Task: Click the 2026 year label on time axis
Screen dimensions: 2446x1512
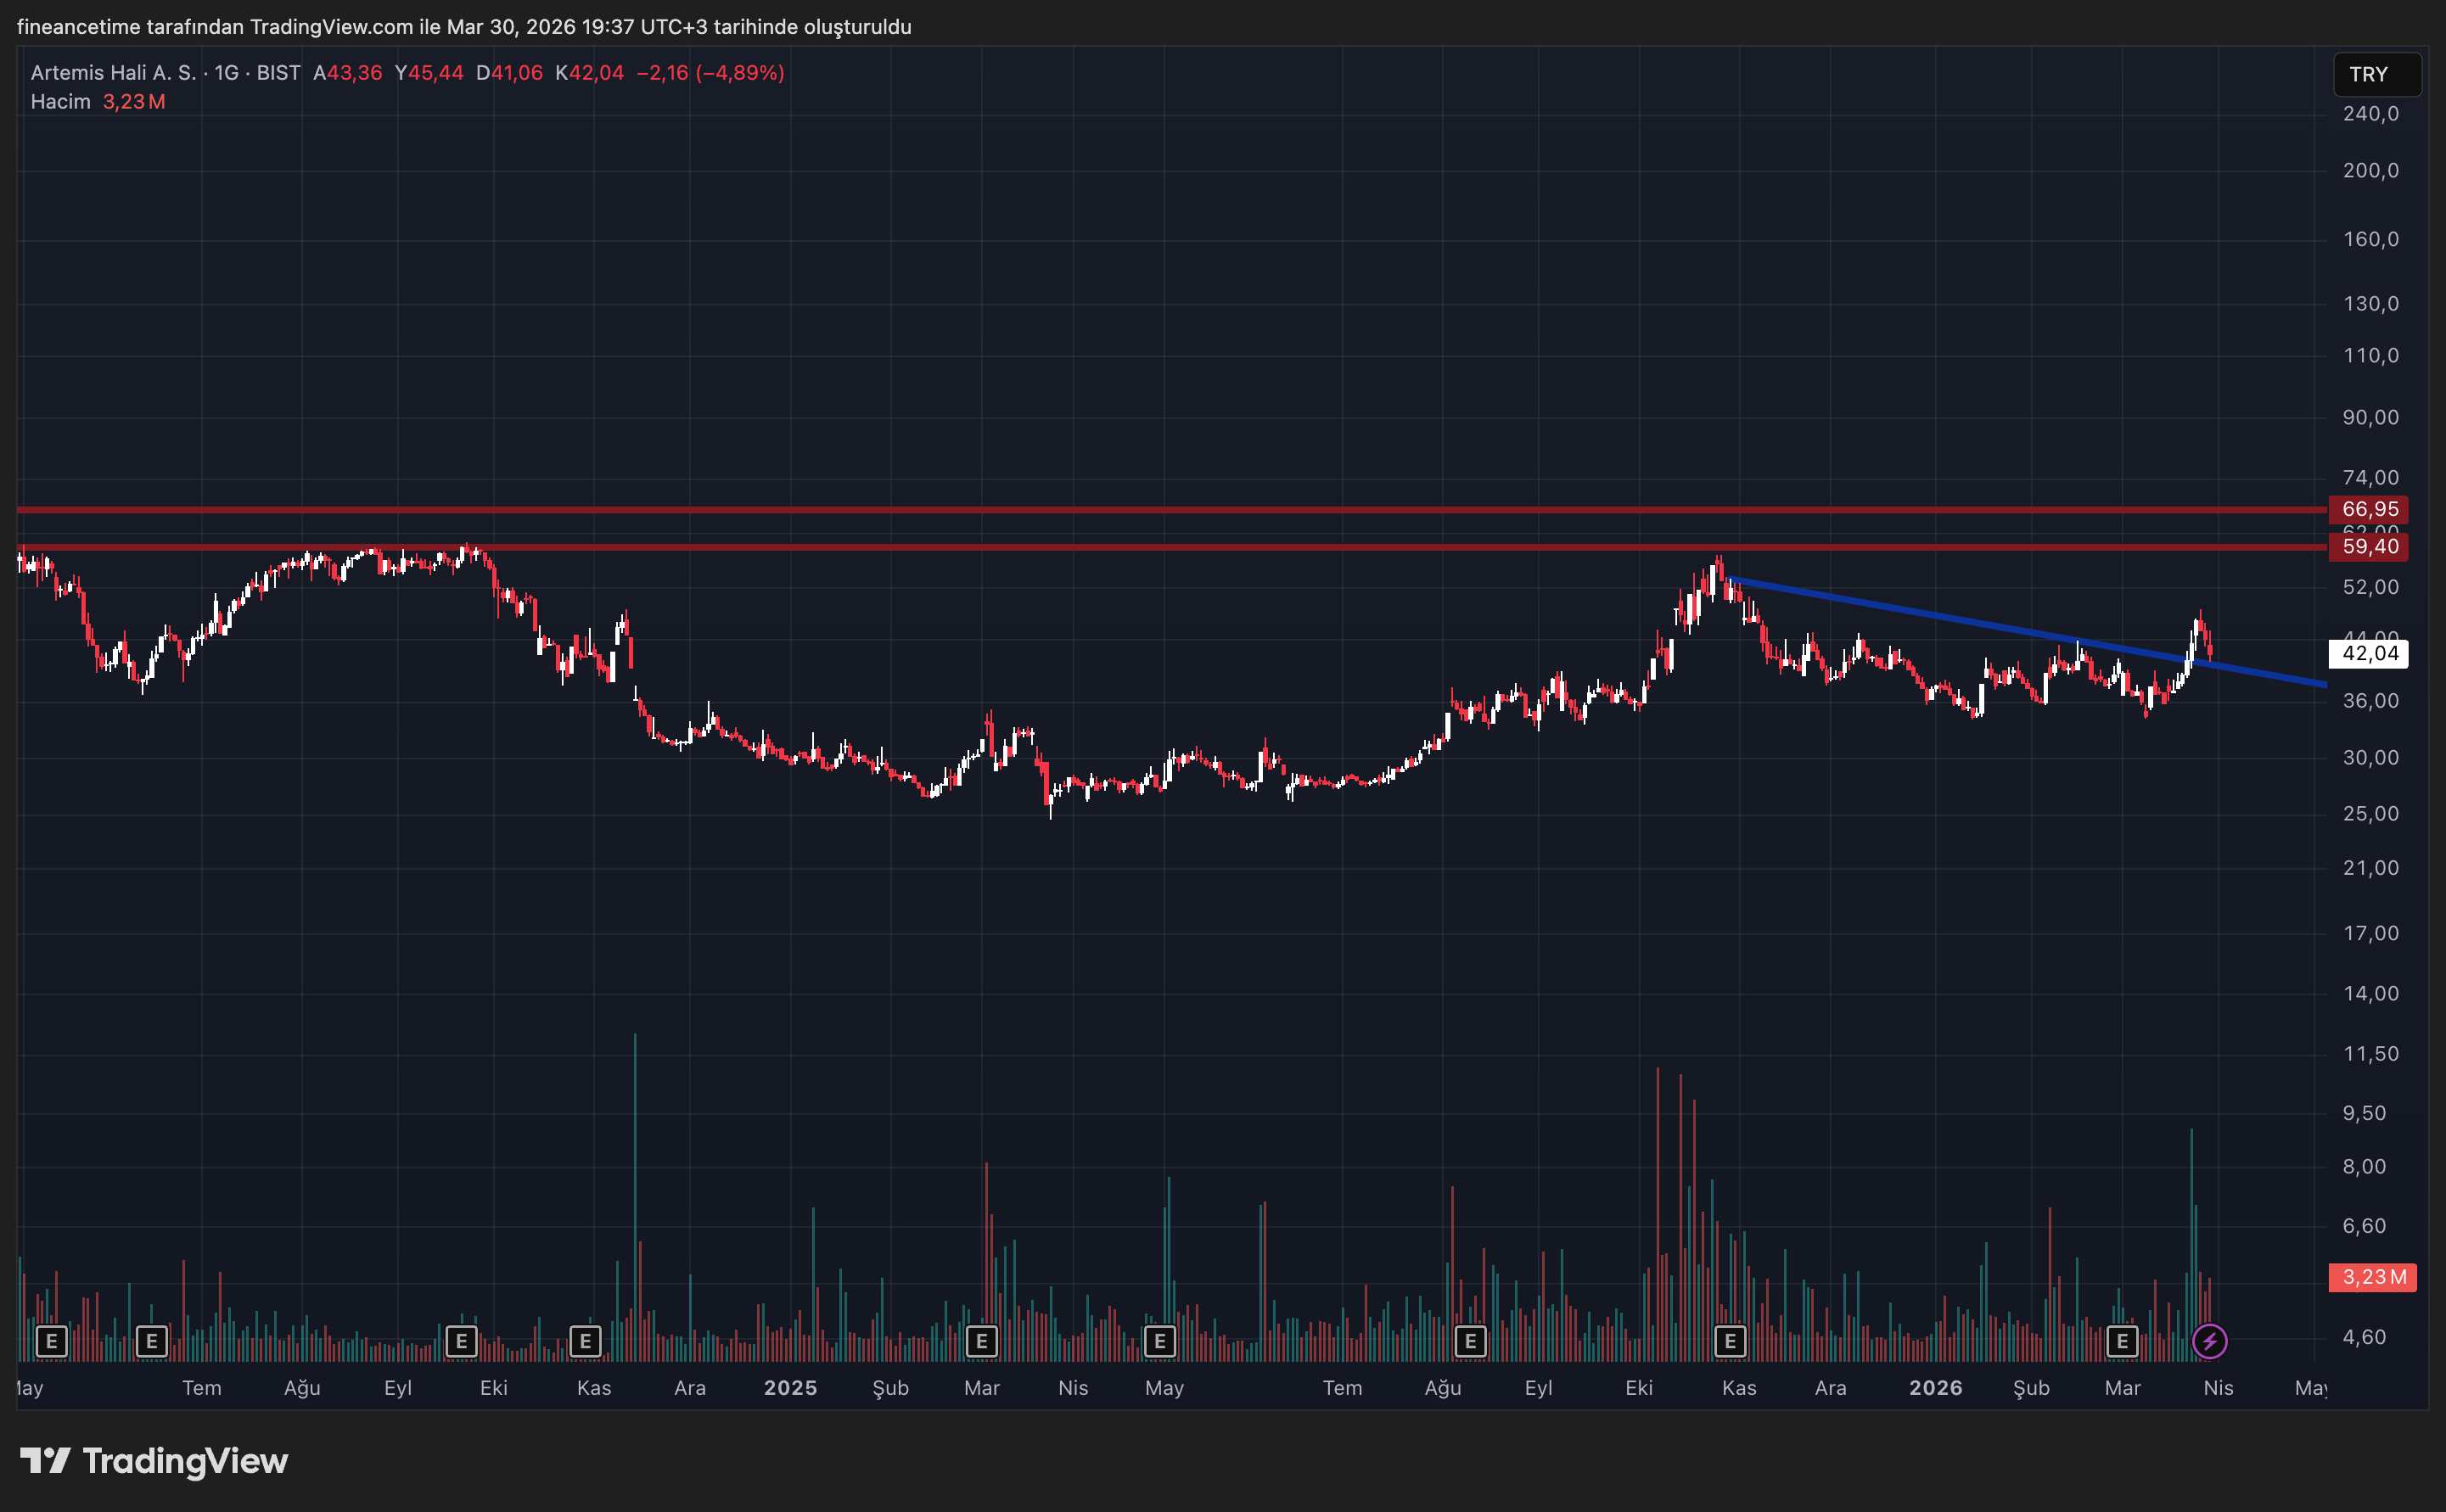Action: click(x=1935, y=1388)
